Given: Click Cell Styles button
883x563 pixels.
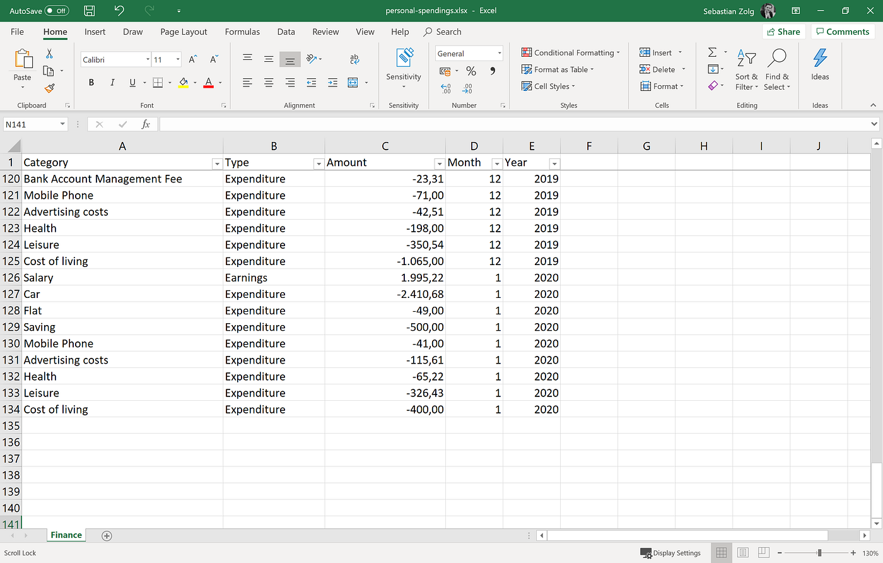Looking at the screenshot, I should point(548,86).
